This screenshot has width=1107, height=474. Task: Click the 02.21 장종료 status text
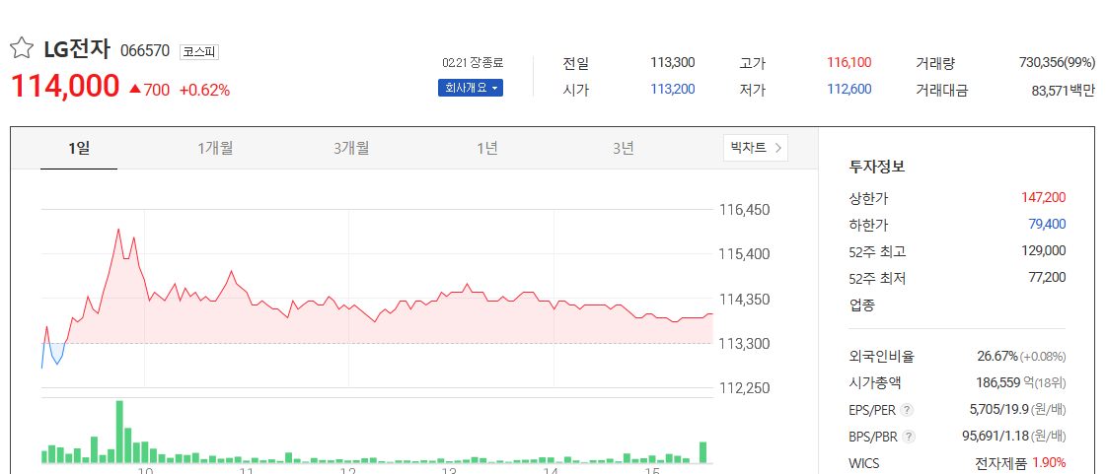(473, 63)
